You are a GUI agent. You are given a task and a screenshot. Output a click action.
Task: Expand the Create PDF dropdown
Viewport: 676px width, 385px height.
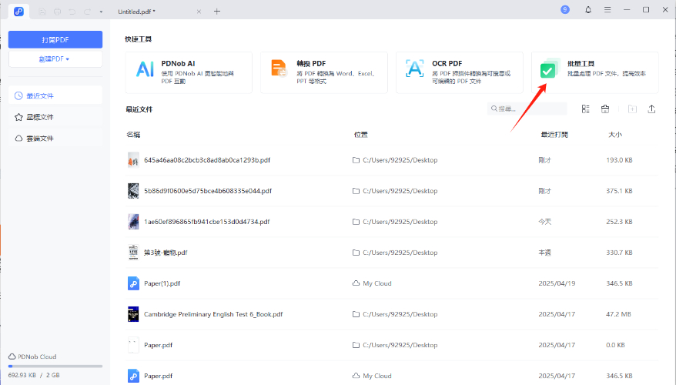(55, 59)
